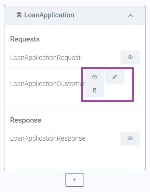Edit LoanApplicationCustomer with the pencil icon
This screenshot has height=192, width=150.
tap(115, 77)
